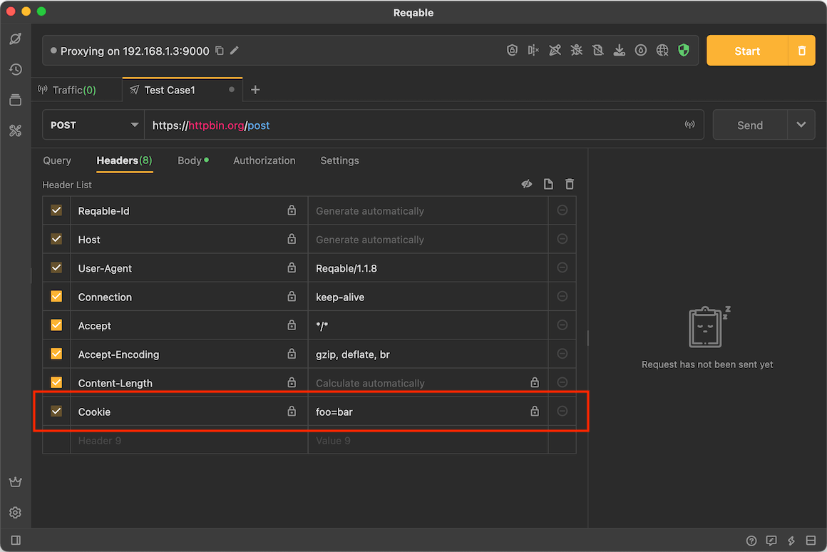Clear traffic with the trash icon beside Start

click(801, 51)
